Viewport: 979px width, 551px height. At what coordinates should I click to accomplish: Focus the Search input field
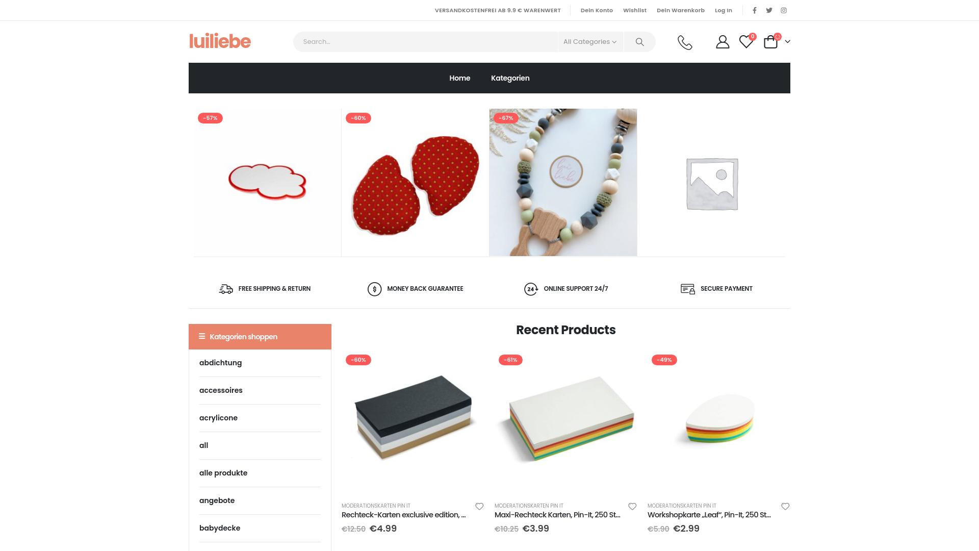click(x=425, y=42)
